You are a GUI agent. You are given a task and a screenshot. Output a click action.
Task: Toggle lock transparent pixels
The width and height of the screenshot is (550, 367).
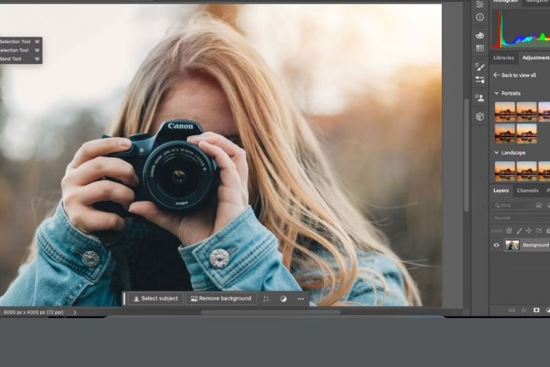pyautogui.click(x=509, y=231)
